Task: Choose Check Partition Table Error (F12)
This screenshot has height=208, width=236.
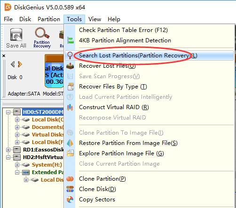Action: tap(149, 30)
